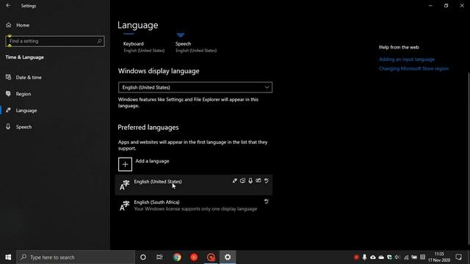
Task: Click speech recognition microphone icon for English (United States)
Action: pyautogui.click(x=250, y=180)
